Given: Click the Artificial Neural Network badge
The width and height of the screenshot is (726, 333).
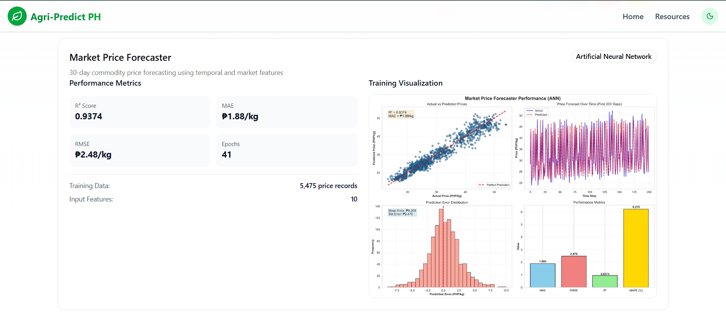Looking at the screenshot, I should pyautogui.click(x=614, y=57).
